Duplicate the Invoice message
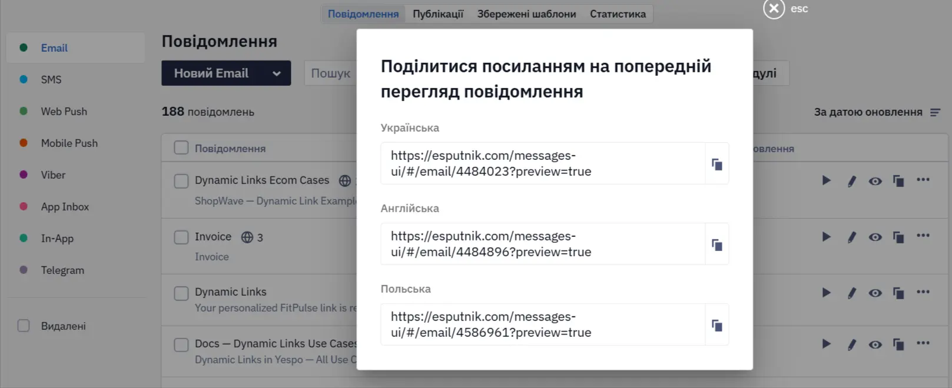This screenshot has height=388, width=952. point(898,237)
